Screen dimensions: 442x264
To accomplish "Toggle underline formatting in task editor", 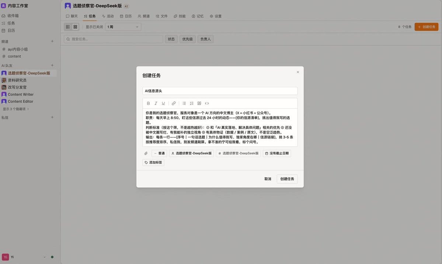I will [x=163, y=103].
